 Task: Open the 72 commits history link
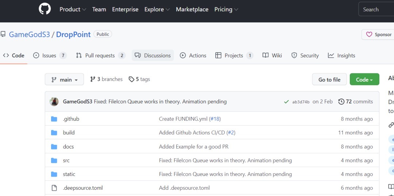356,102
